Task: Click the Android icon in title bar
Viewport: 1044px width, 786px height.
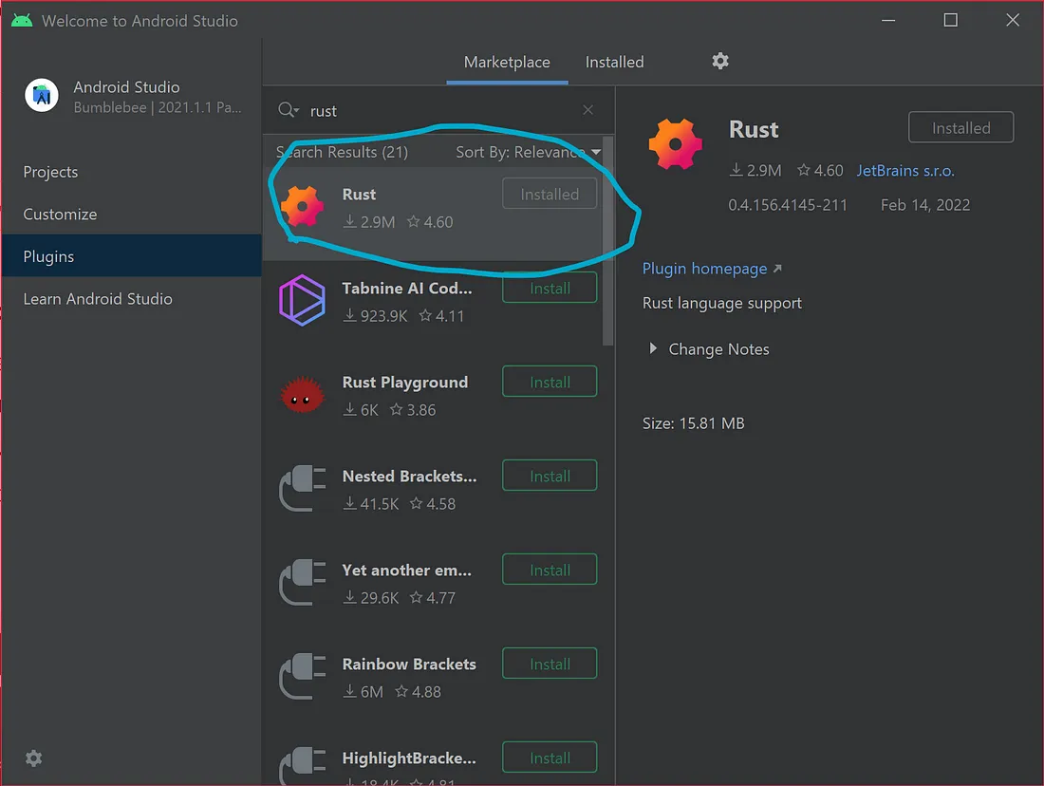Action: click(21, 21)
